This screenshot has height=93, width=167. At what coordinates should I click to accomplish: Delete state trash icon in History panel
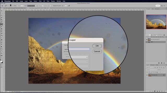(x=164, y=63)
